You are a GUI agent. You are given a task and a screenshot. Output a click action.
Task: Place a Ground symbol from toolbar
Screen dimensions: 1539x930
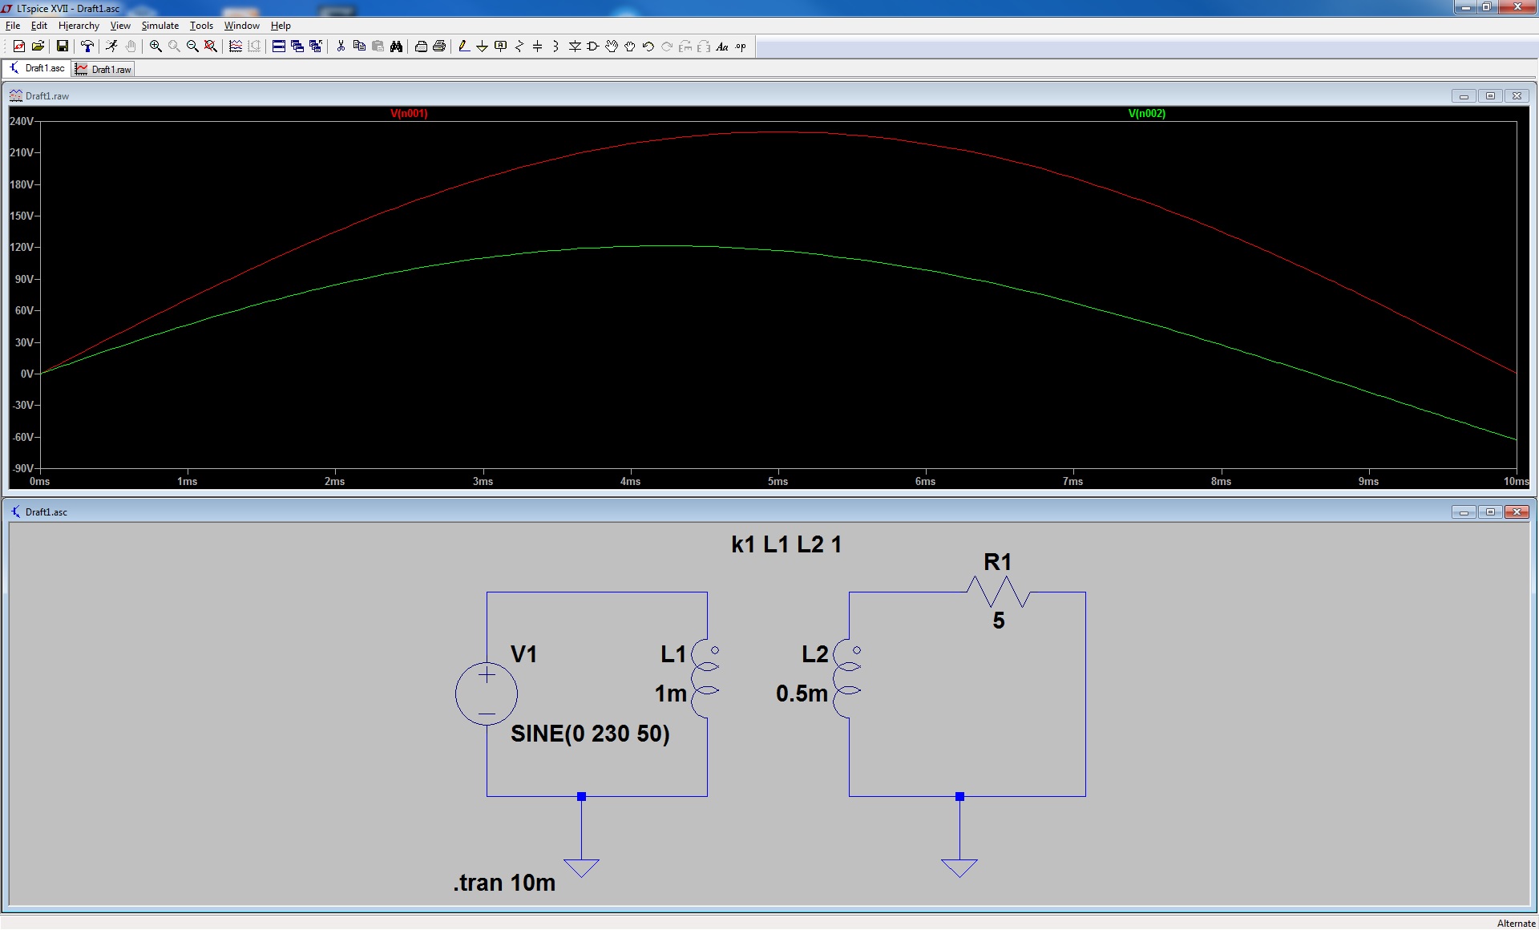[x=482, y=46]
